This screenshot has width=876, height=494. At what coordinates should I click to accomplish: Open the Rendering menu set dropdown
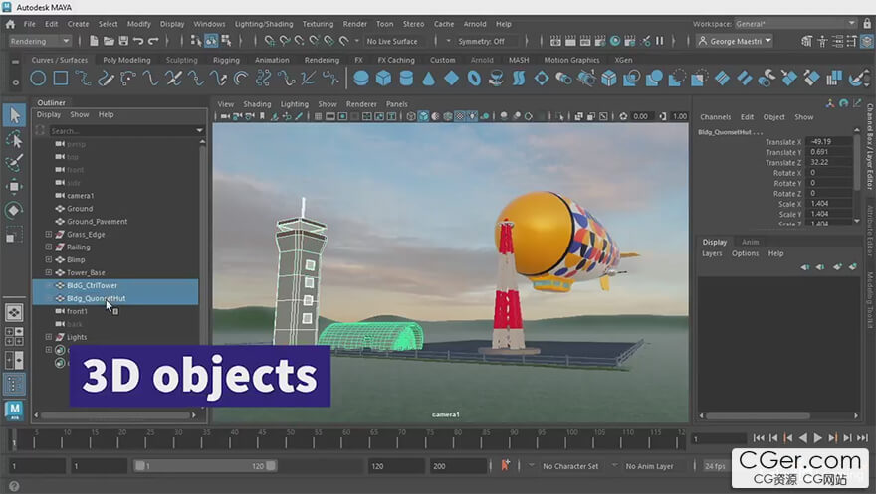point(40,41)
